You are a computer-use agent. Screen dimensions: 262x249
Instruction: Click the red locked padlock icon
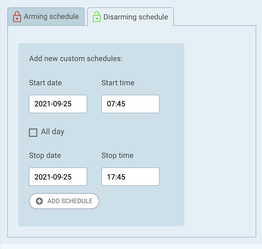coord(17,17)
